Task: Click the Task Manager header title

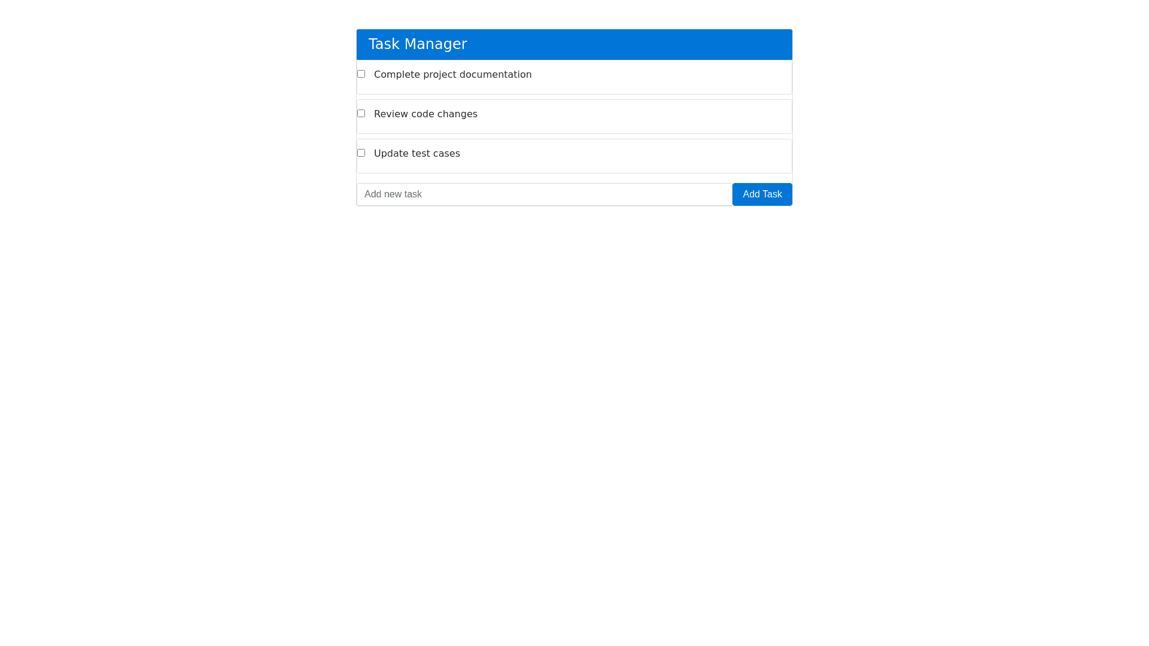Action: (x=417, y=44)
